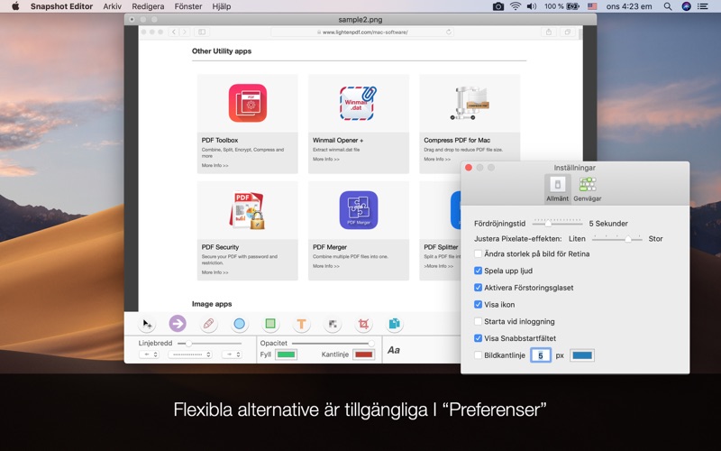Click the battery 100 % indicator
This screenshot has width=721, height=451.
tap(561, 6)
